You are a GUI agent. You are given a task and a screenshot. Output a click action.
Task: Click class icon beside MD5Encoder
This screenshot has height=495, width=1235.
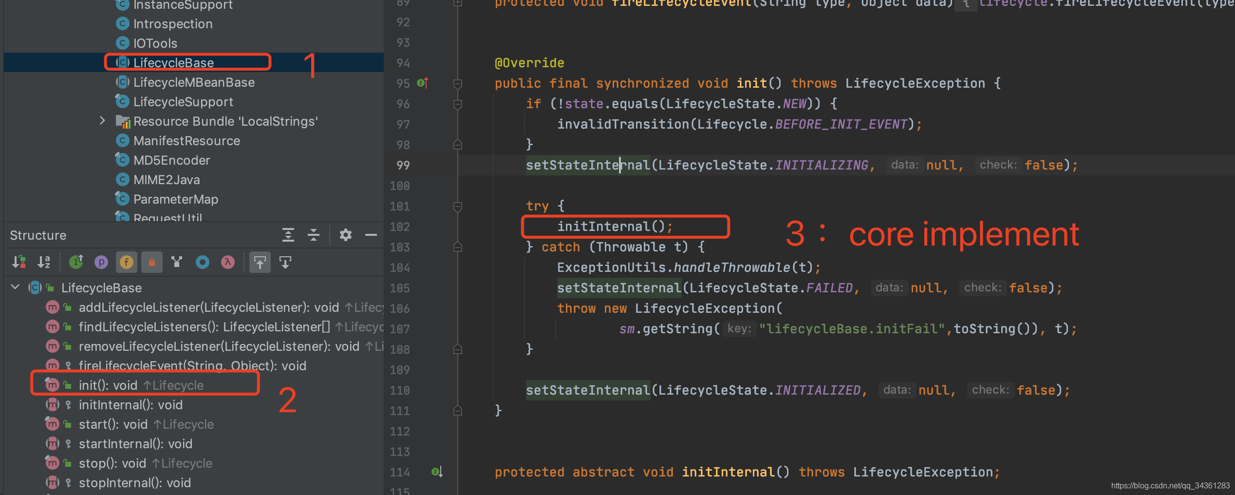(123, 160)
